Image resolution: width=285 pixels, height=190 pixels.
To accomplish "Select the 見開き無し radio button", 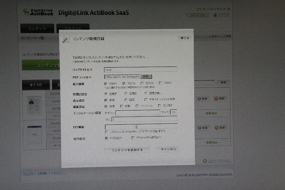I will (146, 93).
